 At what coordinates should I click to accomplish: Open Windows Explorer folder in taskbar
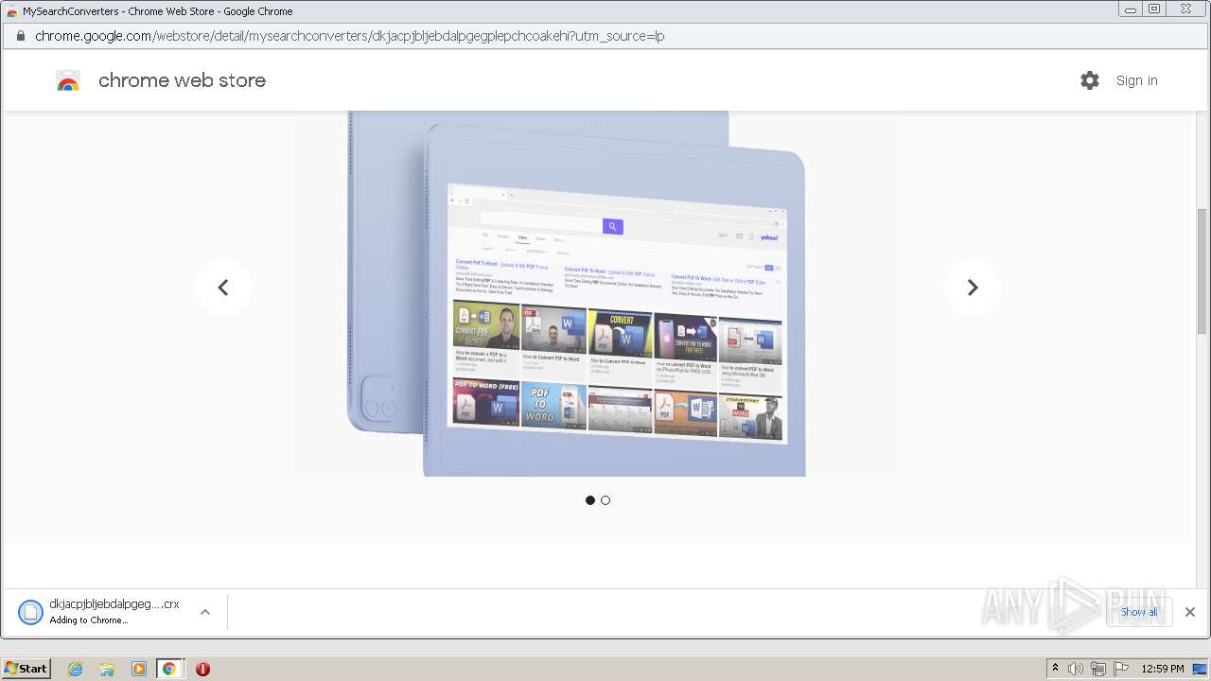point(107,669)
